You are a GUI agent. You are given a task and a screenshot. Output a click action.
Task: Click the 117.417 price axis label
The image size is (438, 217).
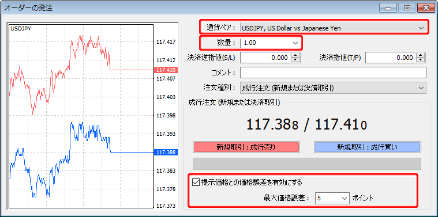166,42
